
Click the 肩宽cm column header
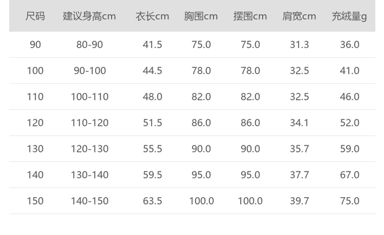tap(299, 16)
